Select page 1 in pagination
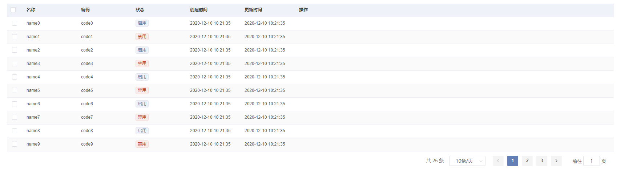The height and width of the screenshot is (171, 621). click(x=512, y=161)
